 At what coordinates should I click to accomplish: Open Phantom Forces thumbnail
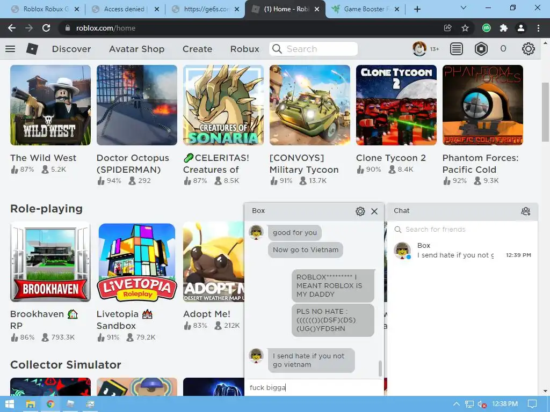click(483, 105)
